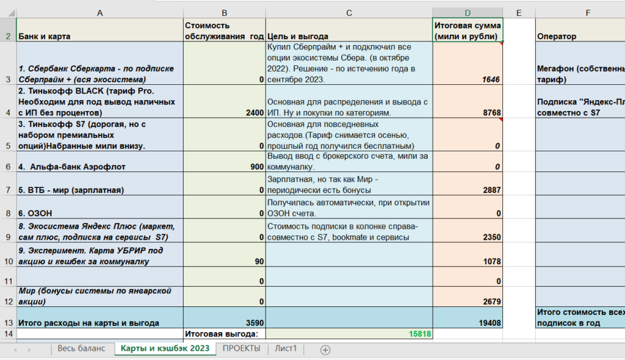Select row 3 header
Viewport: 625px width, 360px height.
click(x=8, y=63)
